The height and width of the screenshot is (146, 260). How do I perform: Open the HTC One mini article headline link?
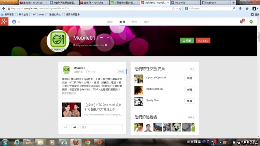click(103, 107)
